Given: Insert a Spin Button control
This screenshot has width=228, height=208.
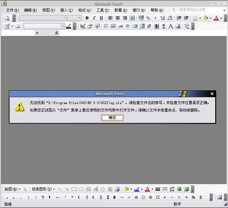Looking at the screenshot, I should (x=156, y=26).
